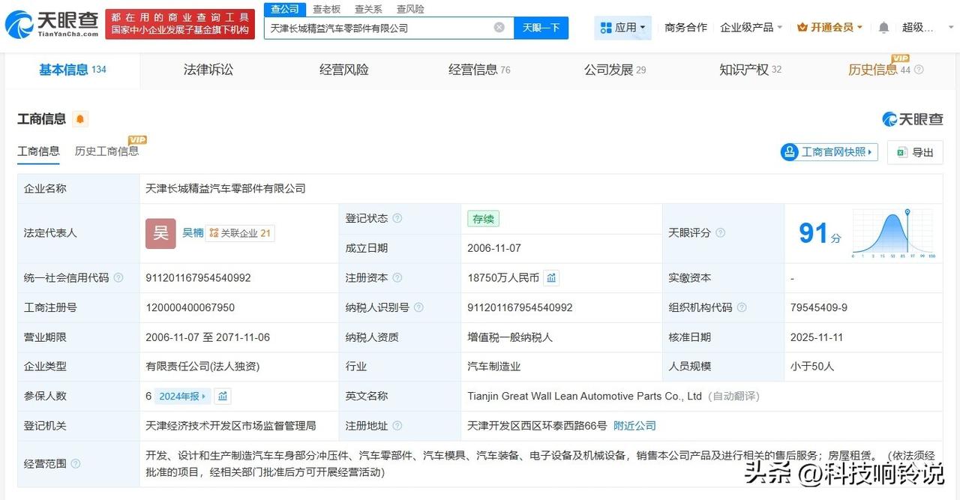
Task: Click the orange bell next to 工商信息 heading
Action: pos(80,119)
